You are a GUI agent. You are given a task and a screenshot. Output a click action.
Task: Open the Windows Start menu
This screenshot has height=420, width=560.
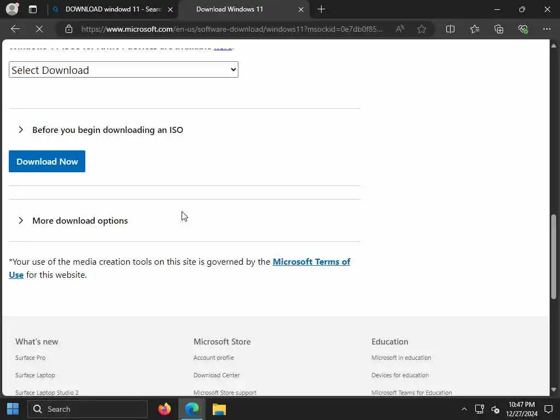tap(13, 409)
